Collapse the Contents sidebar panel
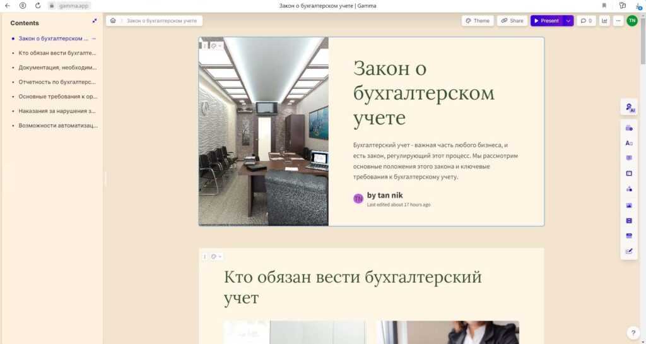 tap(95, 21)
